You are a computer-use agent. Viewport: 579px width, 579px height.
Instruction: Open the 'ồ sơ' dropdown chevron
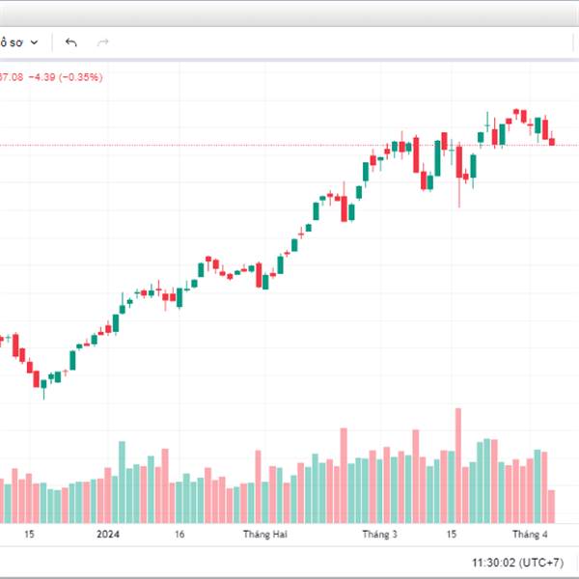[x=35, y=42]
